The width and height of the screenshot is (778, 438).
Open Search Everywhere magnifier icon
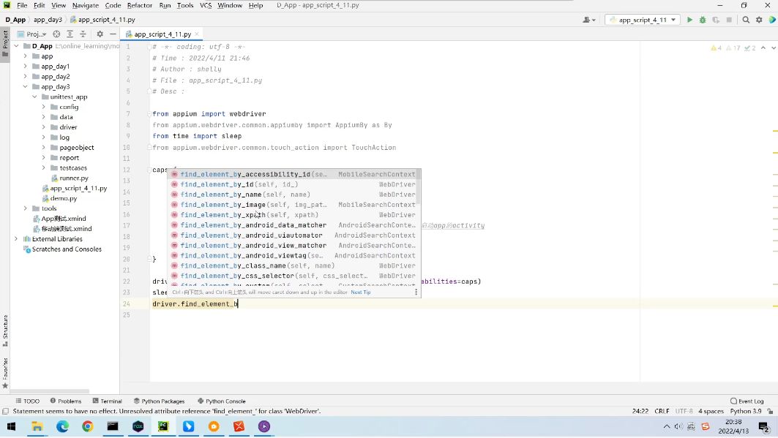[x=746, y=20]
